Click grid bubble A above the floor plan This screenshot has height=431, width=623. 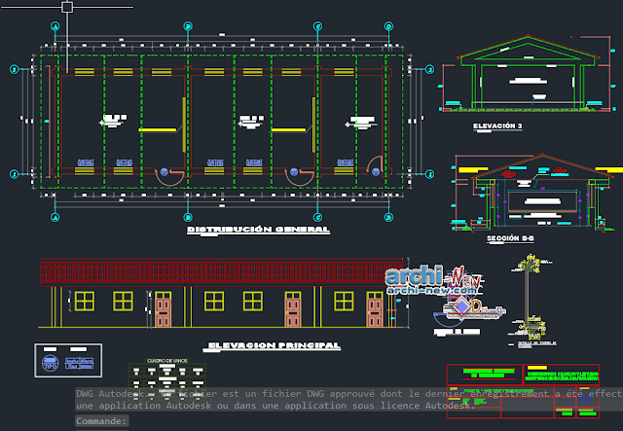tap(55, 26)
